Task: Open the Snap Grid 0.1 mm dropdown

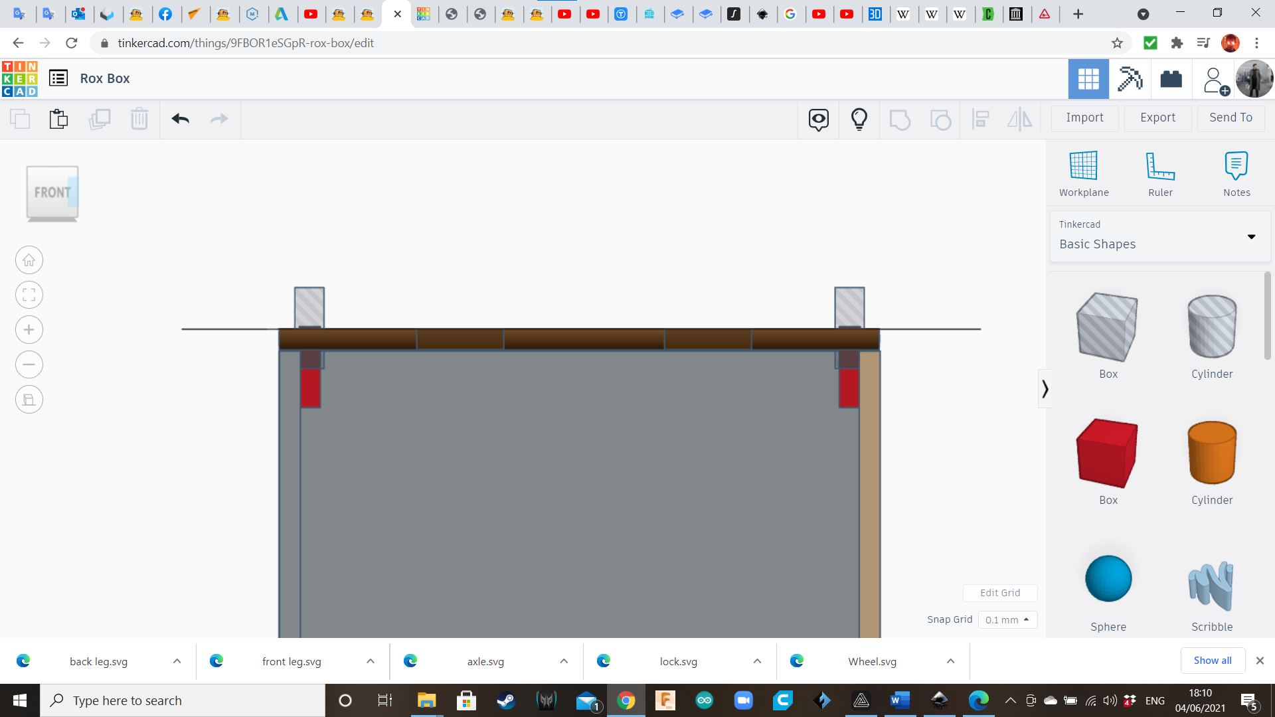Action: (x=1007, y=619)
